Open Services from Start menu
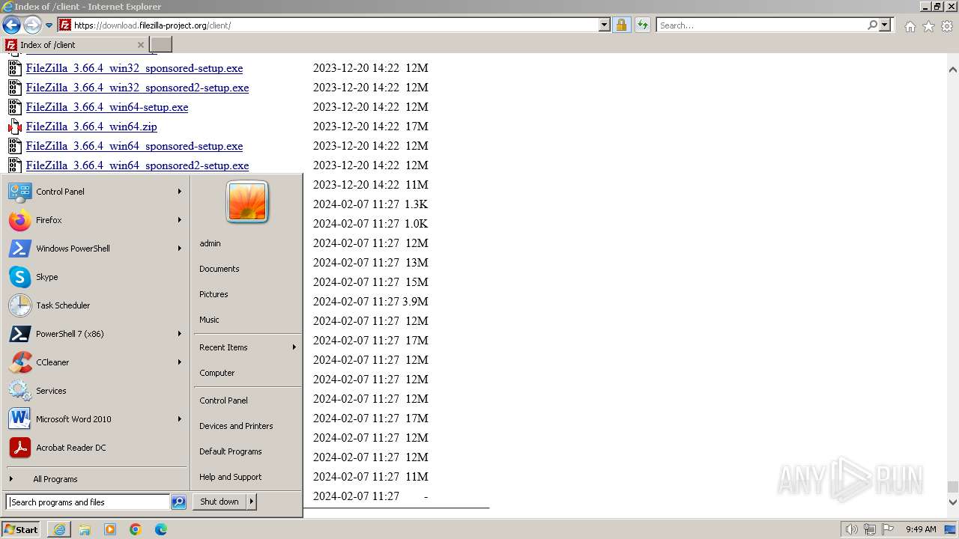The width and height of the screenshot is (959, 539). 95,391
